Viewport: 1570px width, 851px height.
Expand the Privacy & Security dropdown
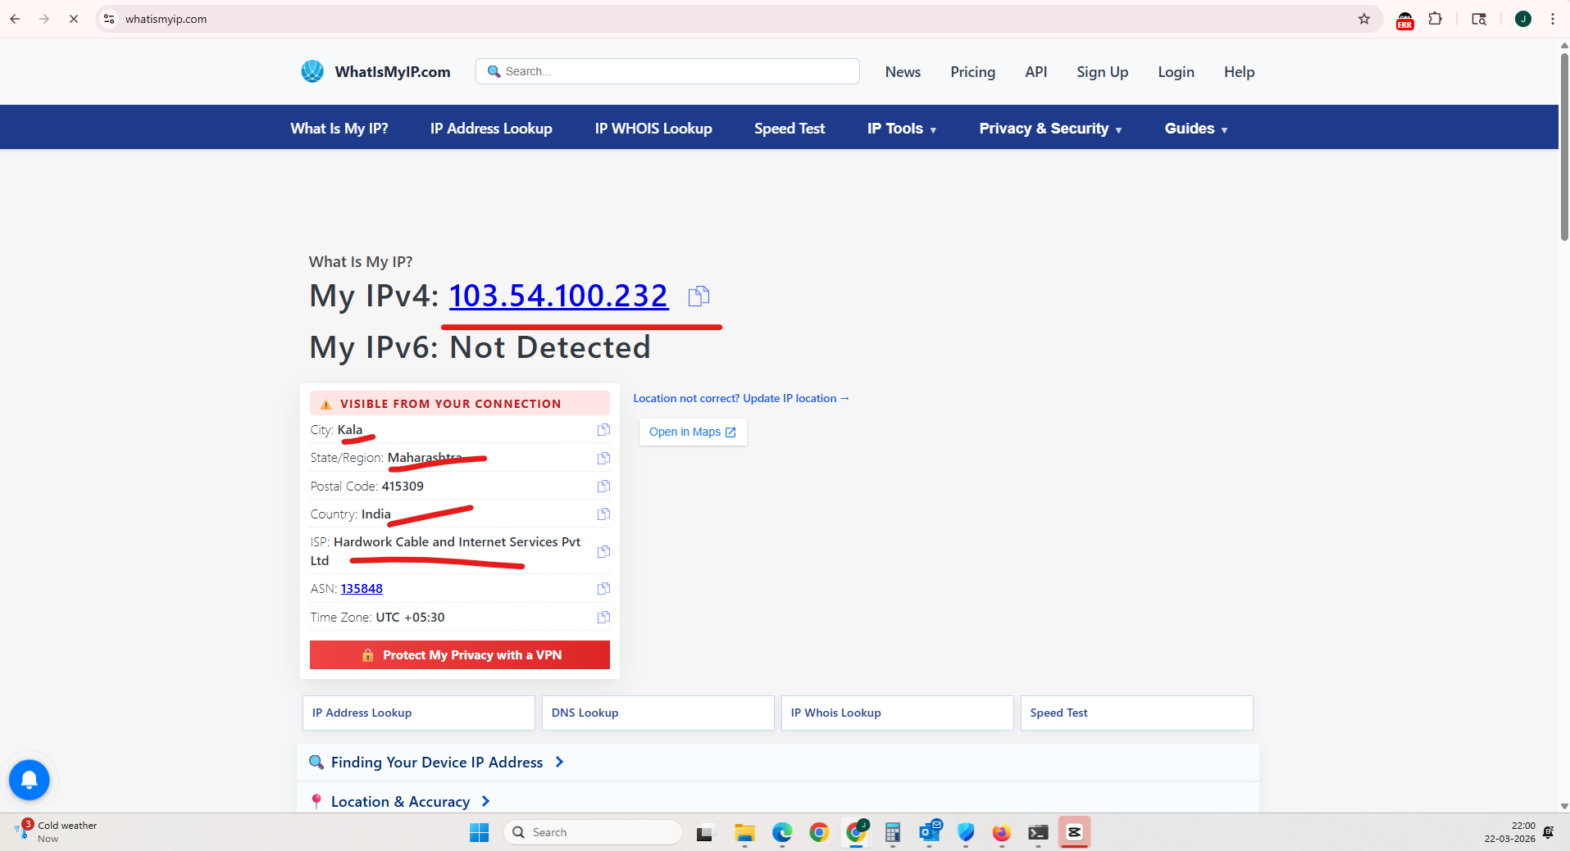tap(1050, 129)
